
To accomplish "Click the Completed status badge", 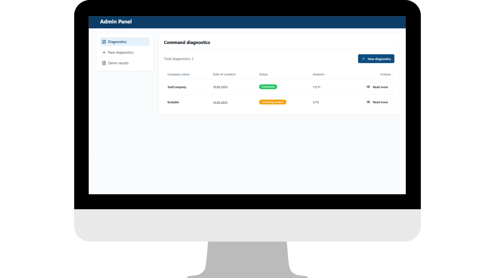I will click(268, 87).
